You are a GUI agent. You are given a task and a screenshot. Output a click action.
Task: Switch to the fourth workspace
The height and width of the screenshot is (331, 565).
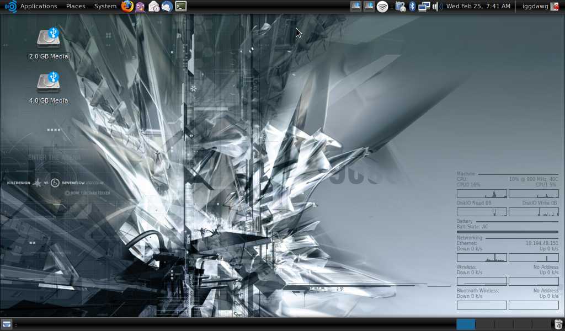tap(523, 324)
